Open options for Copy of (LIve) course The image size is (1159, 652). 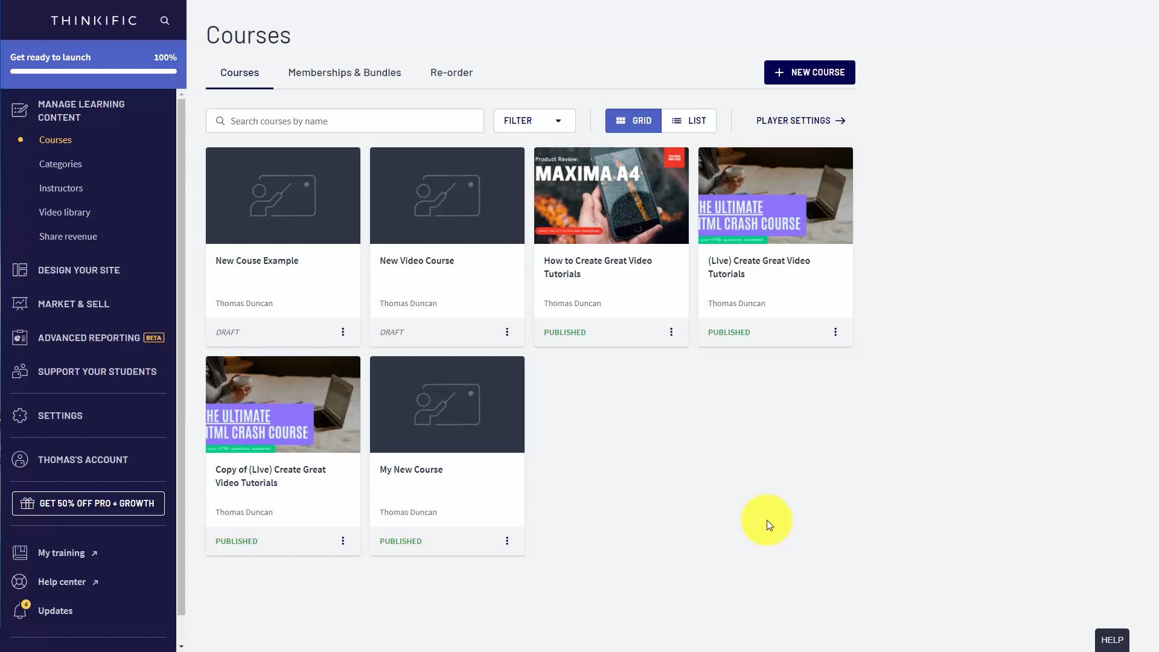coord(343,541)
